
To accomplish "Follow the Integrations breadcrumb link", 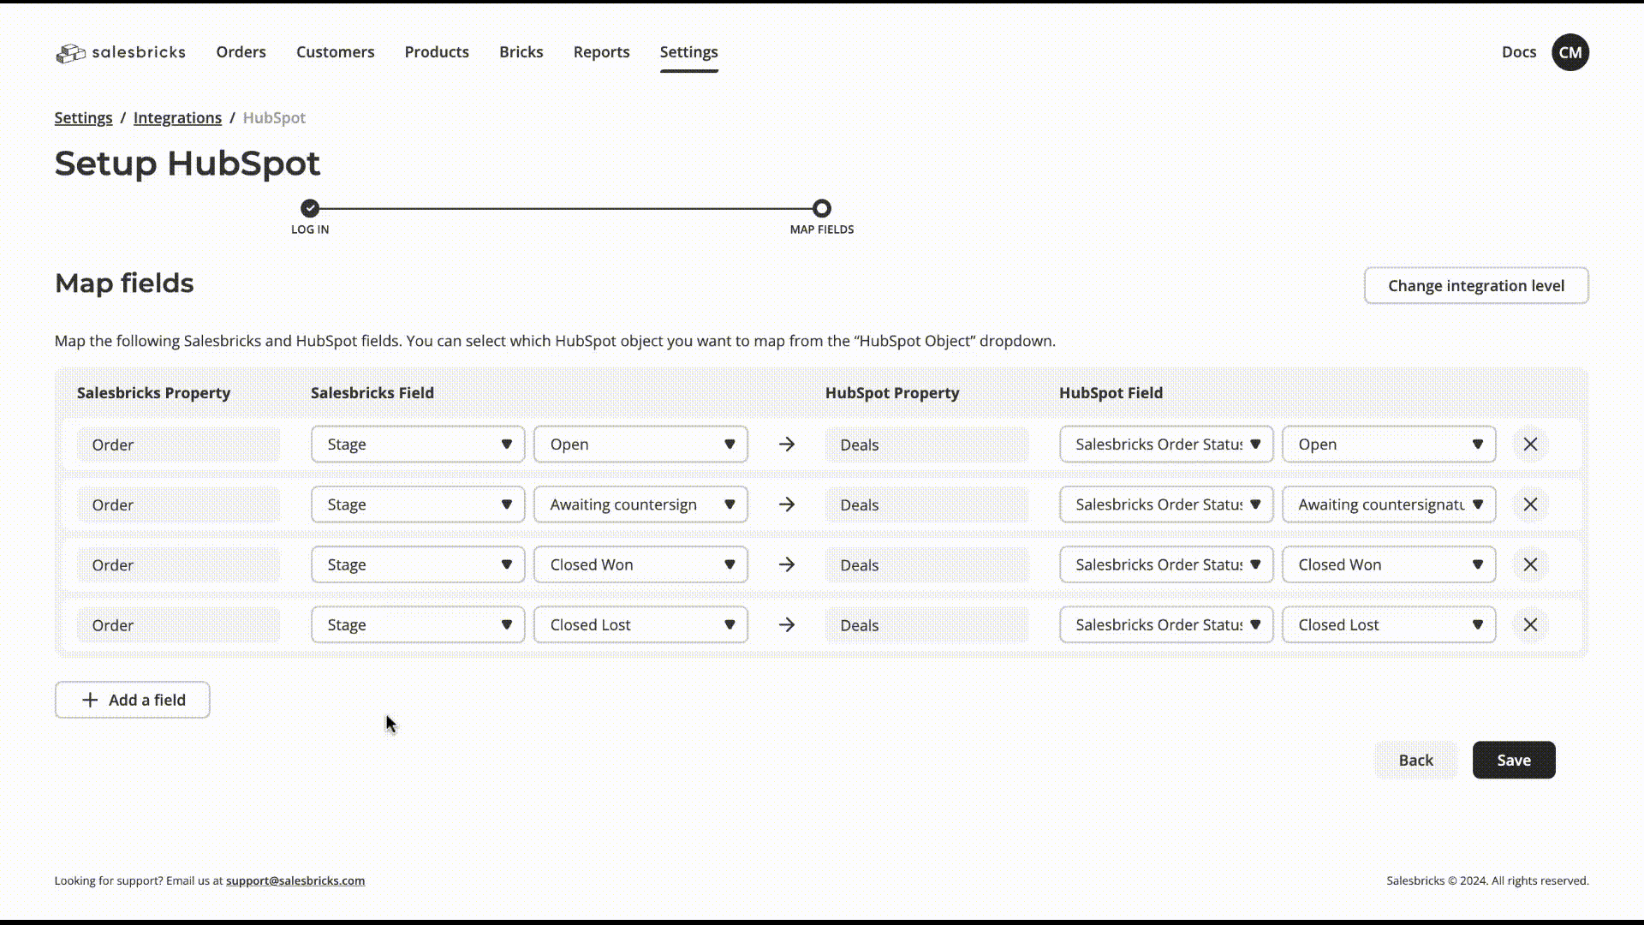I will pos(177,118).
